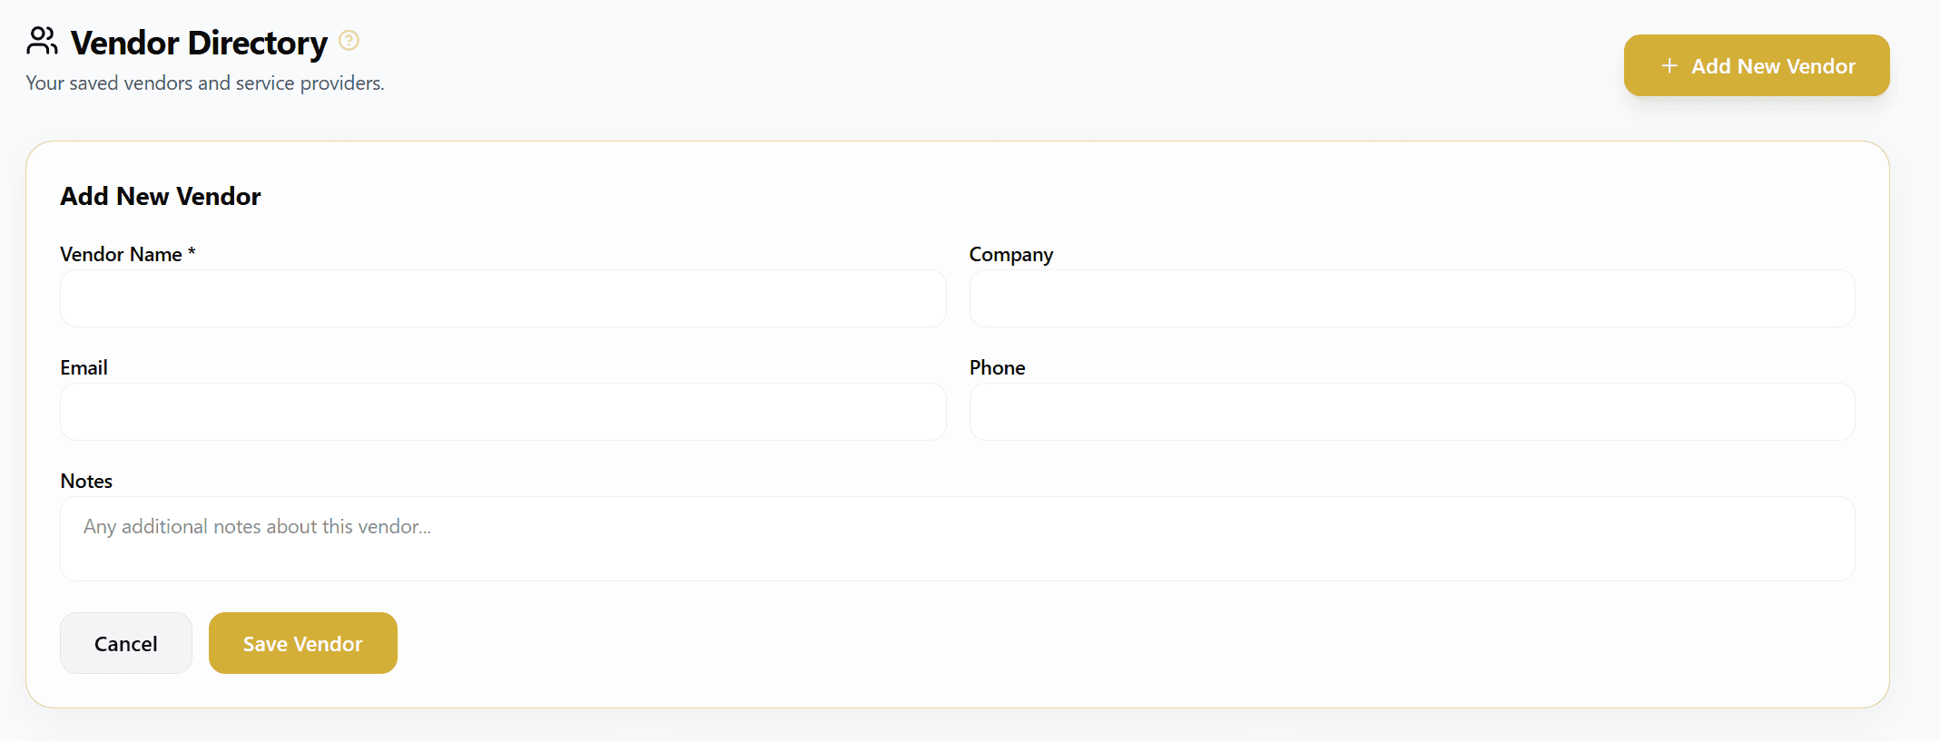This screenshot has height=741, width=1940.
Task: Click into the Company text field
Action: (x=1412, y=298)
